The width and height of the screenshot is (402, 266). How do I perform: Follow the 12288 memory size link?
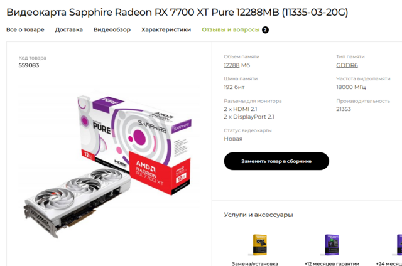tap(232, 65)
